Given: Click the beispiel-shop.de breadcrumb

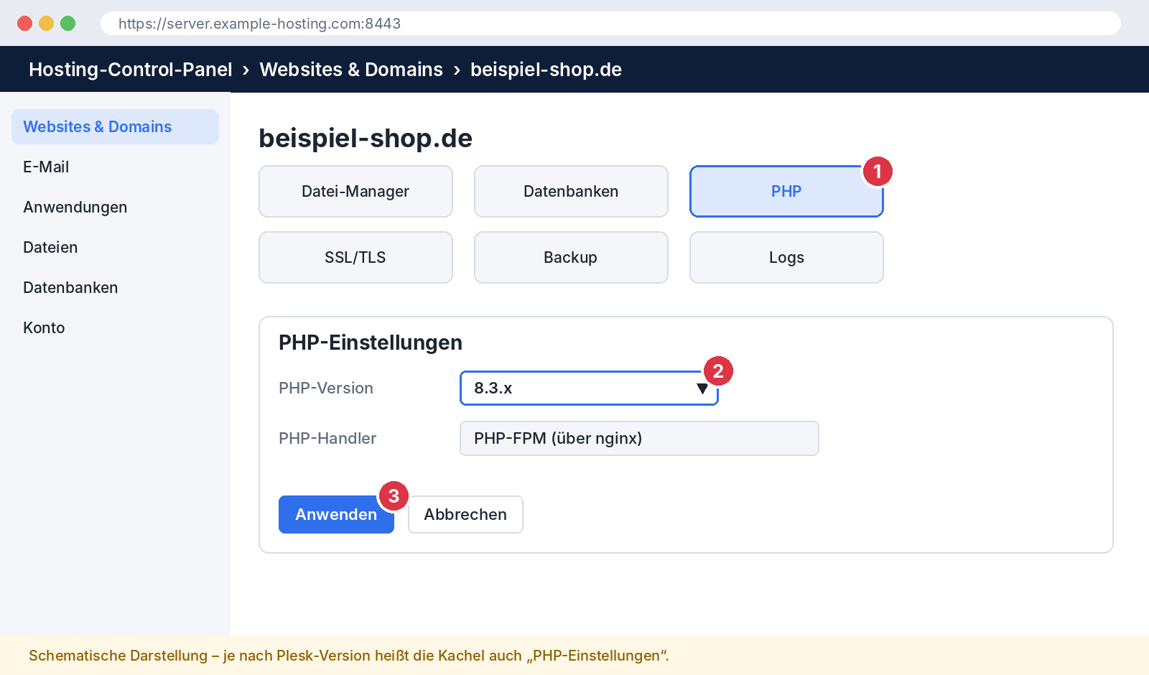Looking at the screenshot, I should point(546,70).
